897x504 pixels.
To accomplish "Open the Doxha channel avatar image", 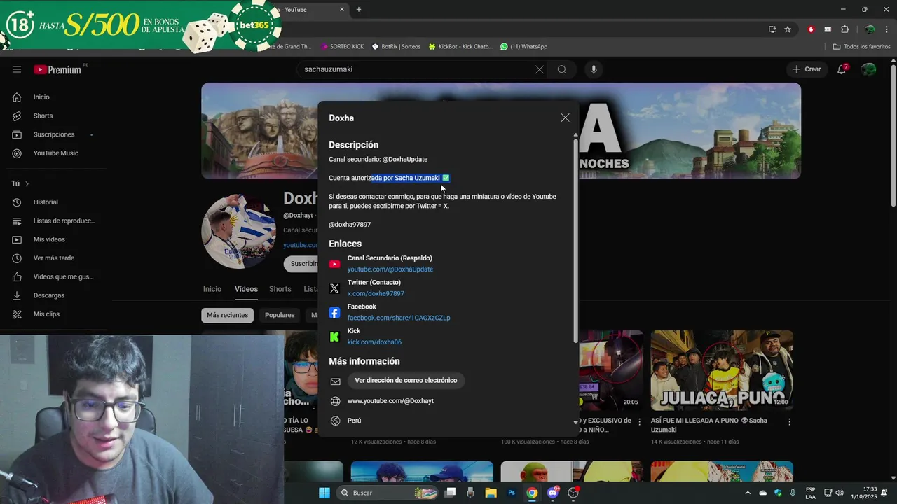I will pyautogui.click(x=238, y=231).
